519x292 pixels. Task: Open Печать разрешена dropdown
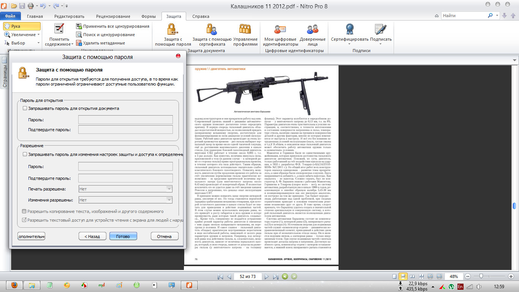[x=125, y=189]
